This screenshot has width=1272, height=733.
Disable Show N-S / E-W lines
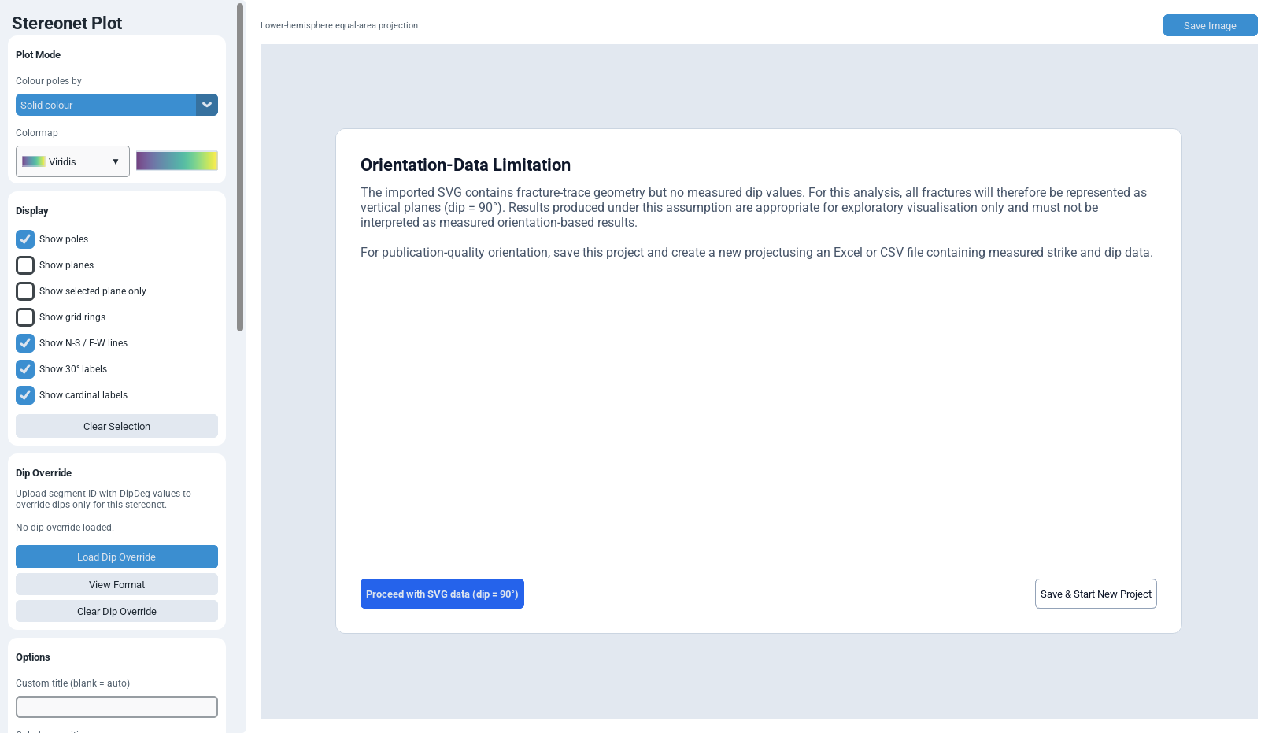click(x=25, y=343)
